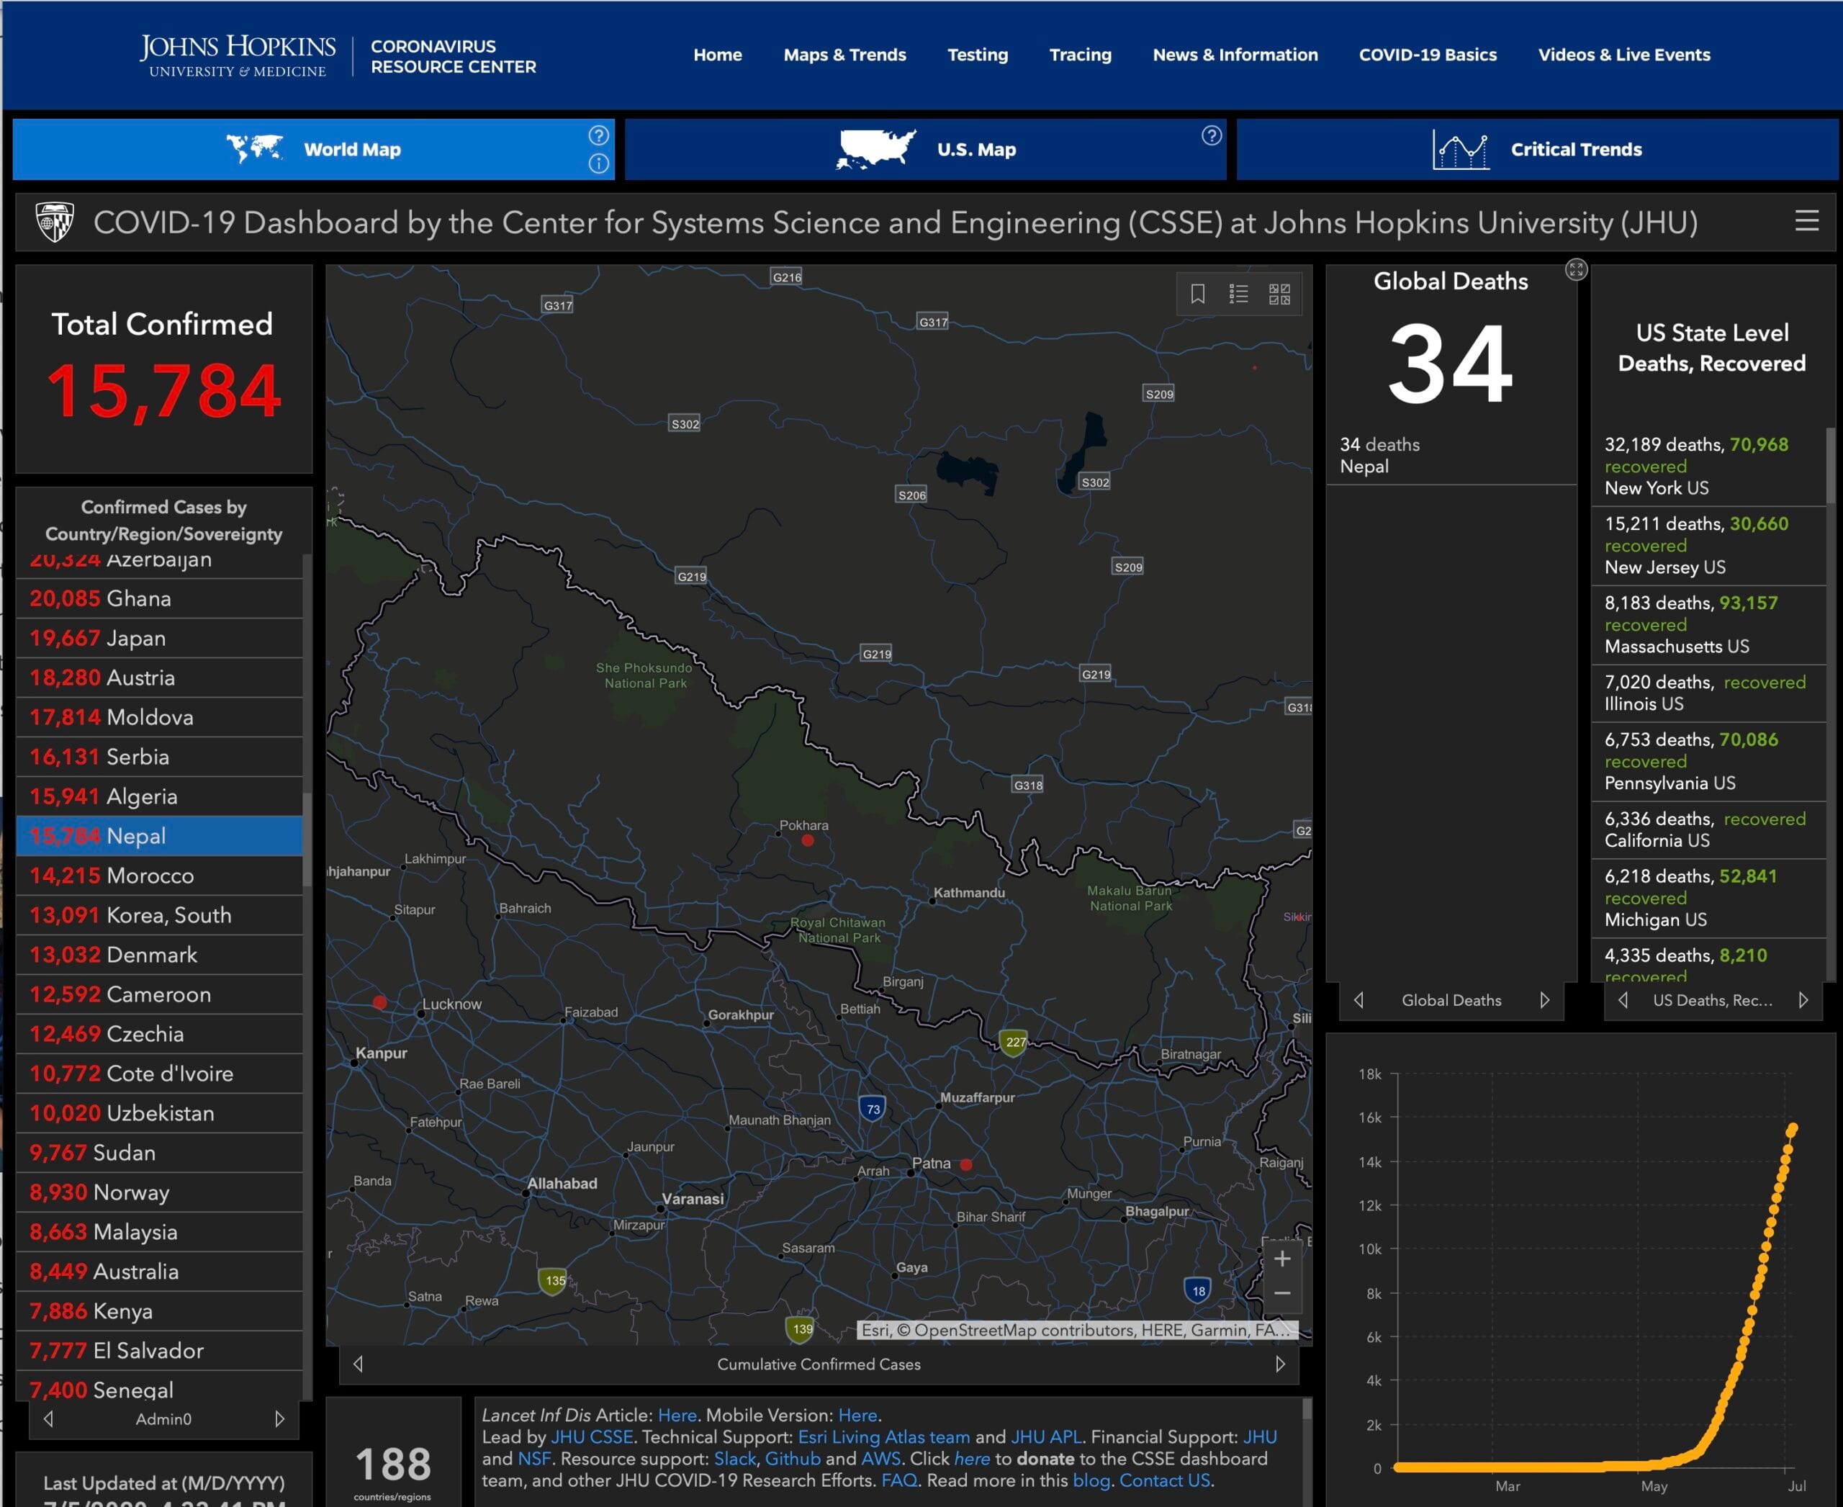Show next map layer after Cumulative Confirmed Cases

(x=1279, y=1364)
